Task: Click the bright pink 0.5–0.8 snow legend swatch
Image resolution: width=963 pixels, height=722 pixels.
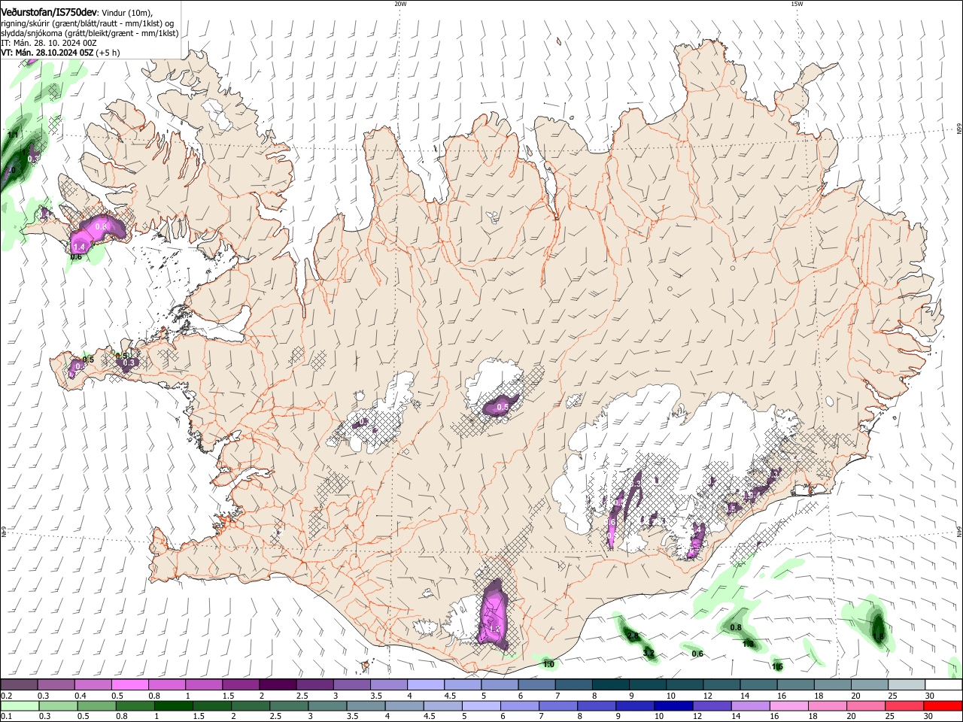Action: pyautogui.click(x=129, y=685)
